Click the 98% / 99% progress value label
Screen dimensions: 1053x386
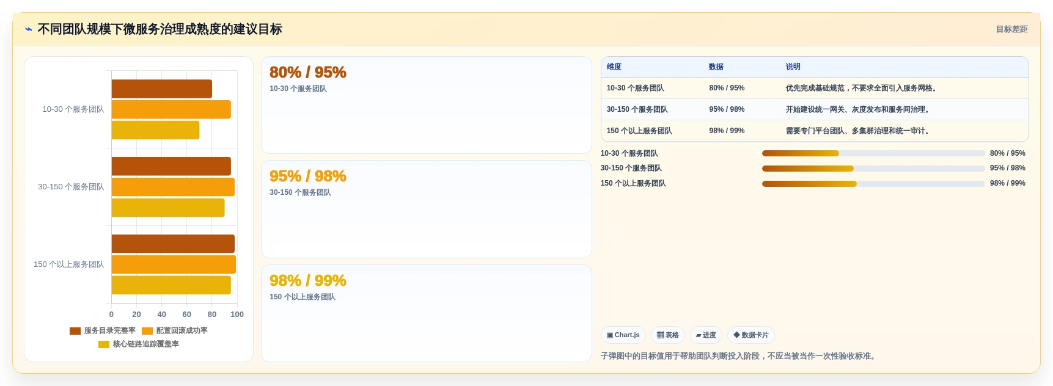point(1008,183)
